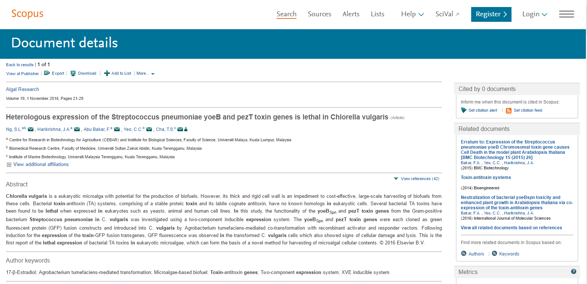This screenshot has width=587, height=284.
Task: Expand View references (42)
Action: click(x=416, y=179)
